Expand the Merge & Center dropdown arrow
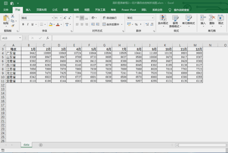The height and width of the screenshot is (153, 228). (x=122, y=24)
